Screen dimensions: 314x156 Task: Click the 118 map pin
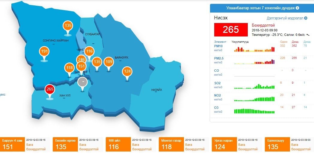click(70, 68)
